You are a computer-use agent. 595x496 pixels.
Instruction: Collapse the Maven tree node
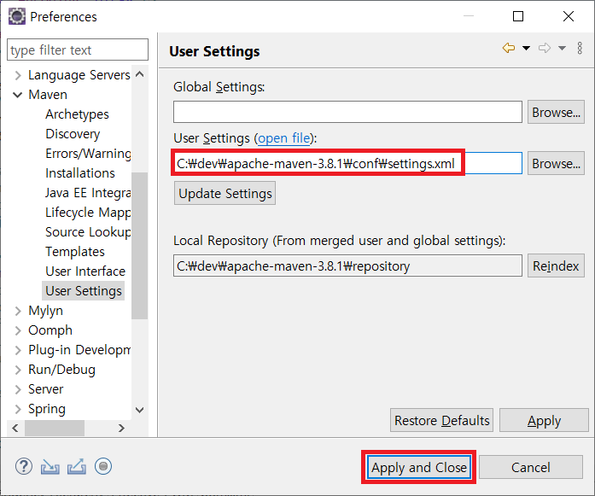18,95
